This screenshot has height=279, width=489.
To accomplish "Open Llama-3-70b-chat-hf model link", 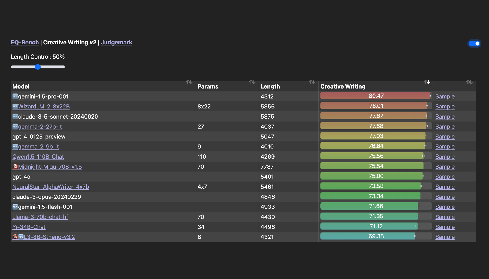I will tap(40, 217).
